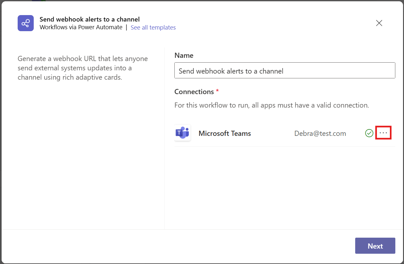Viewport: 404px width, 264px height.
Task: Click the Microsoft Teams connection label
Action: pos(225,133)
